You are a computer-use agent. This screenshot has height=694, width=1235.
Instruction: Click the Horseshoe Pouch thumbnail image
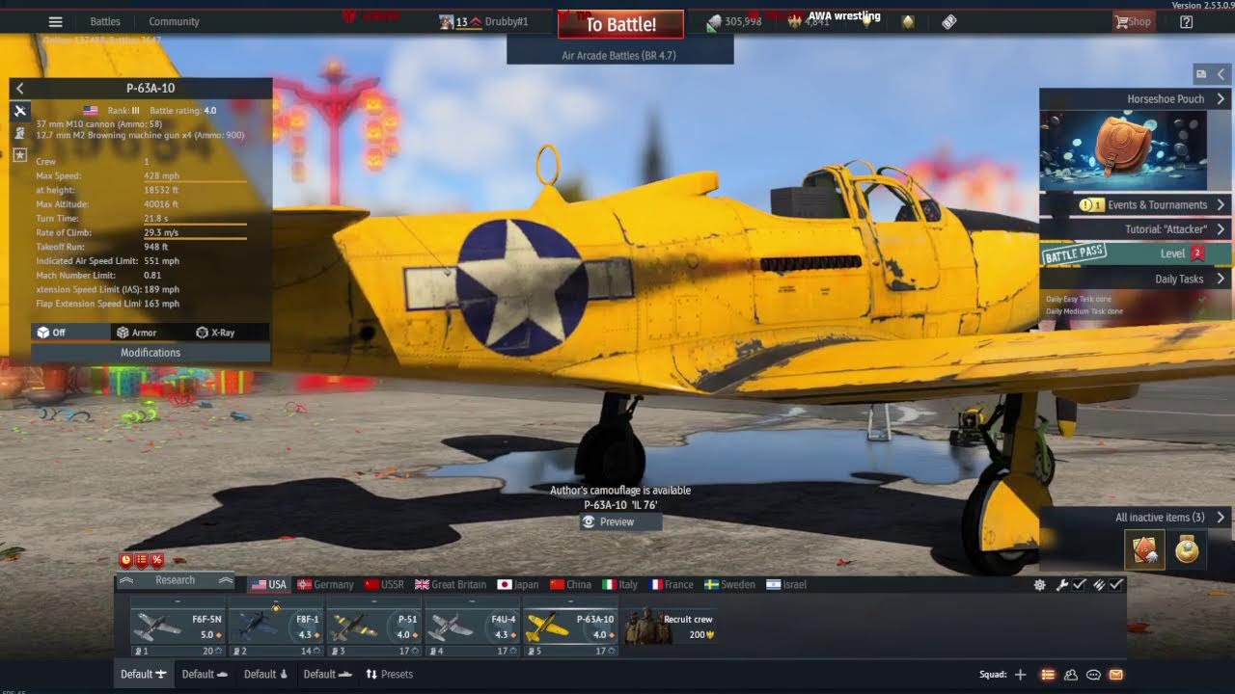(x=1123, y=150)
